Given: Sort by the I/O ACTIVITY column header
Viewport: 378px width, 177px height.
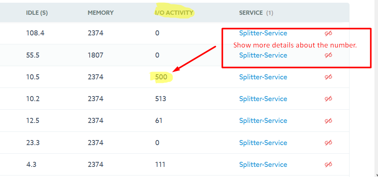Looking at the screenshot, I should click(174, 13).
